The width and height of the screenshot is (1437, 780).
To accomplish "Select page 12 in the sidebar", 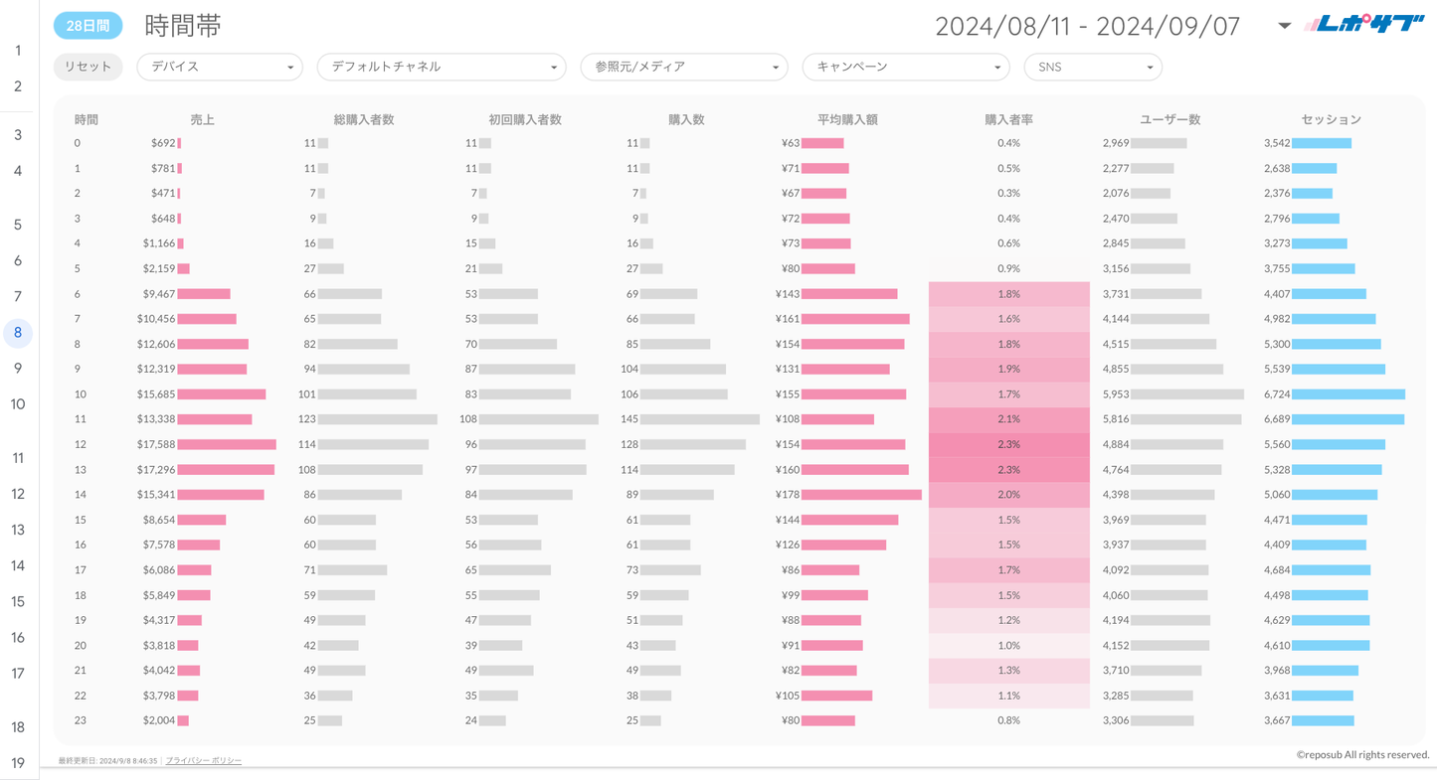I will 18,494.
